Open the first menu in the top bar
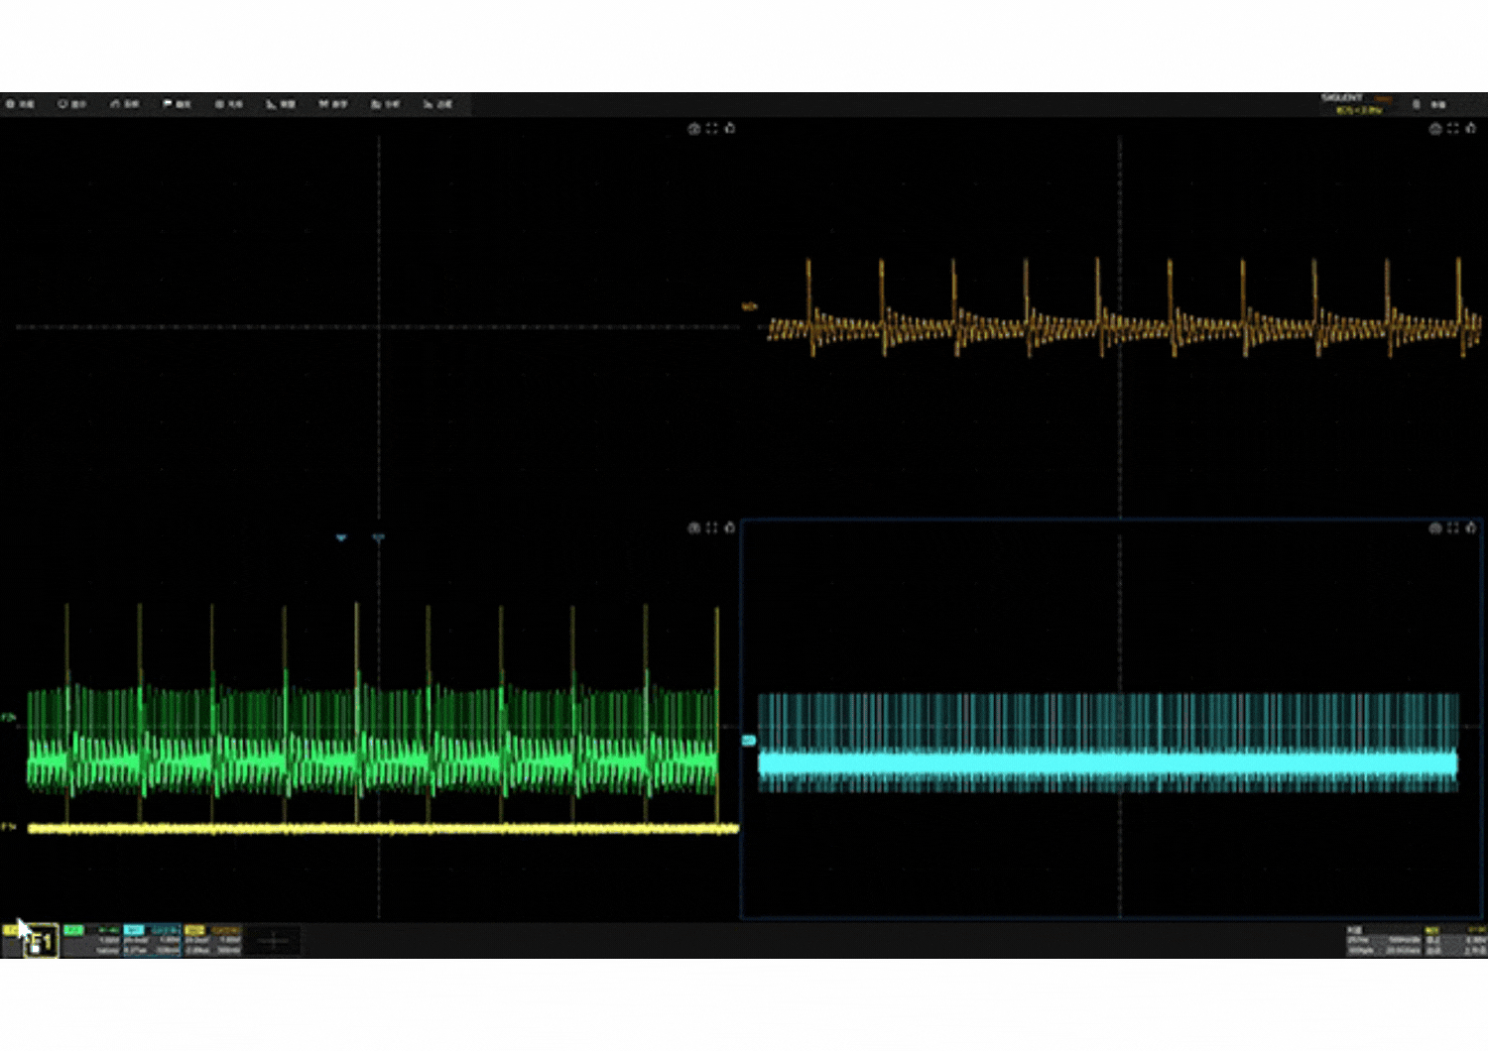 pyautogui.click(x=20, y=104)
